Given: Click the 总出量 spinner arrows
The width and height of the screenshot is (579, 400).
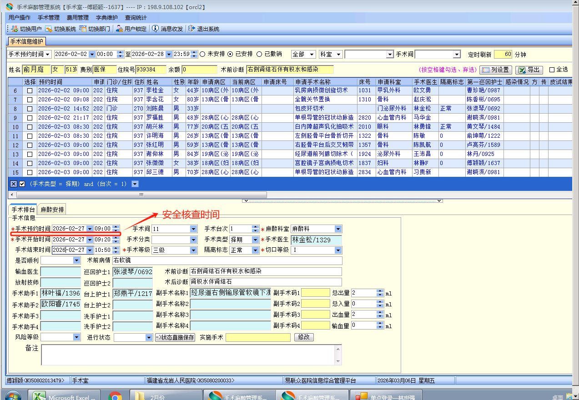Looking at the screenshot, I should [x=381, y=293].
